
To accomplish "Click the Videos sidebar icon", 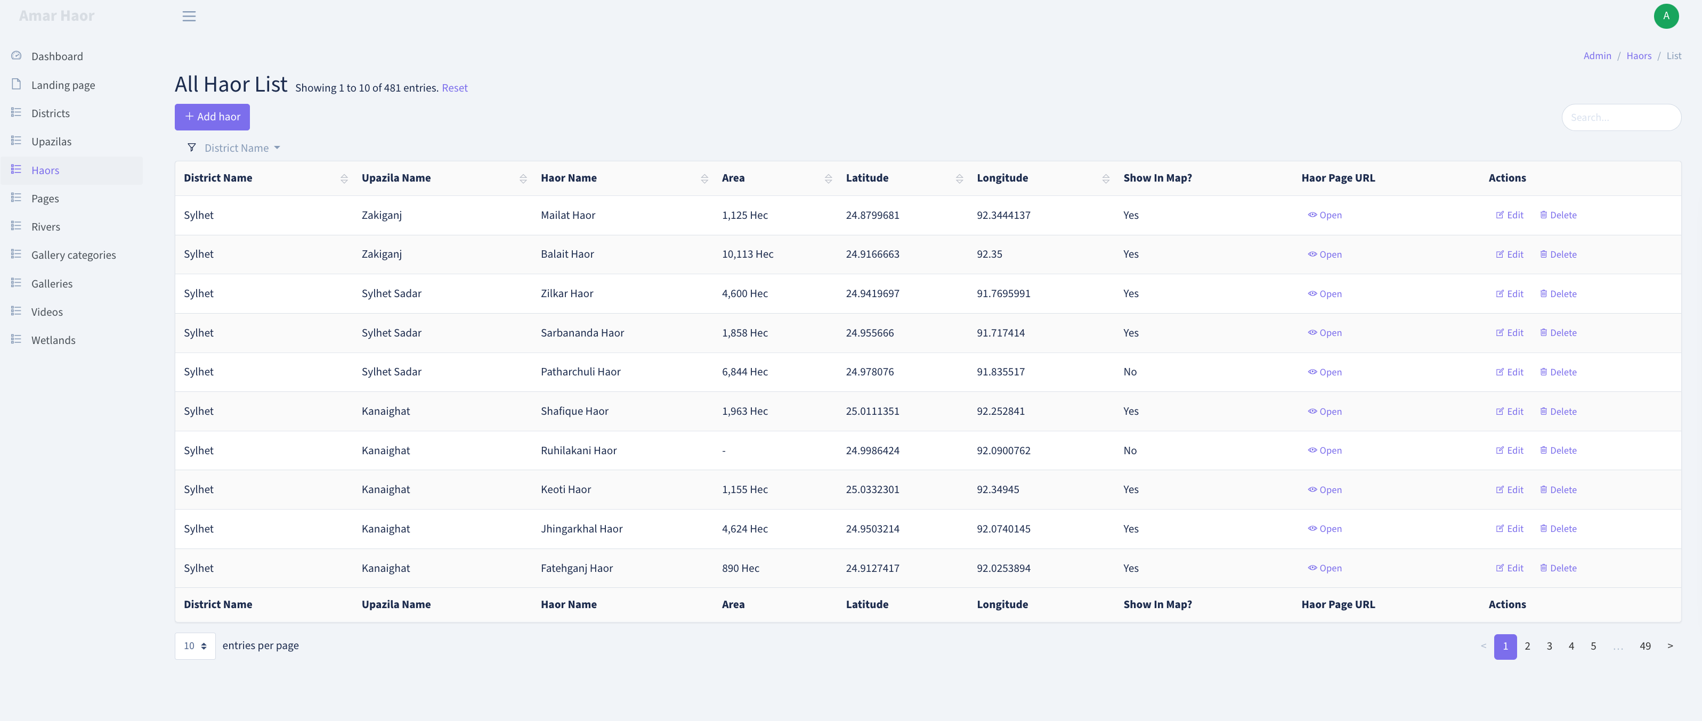I will (x=17, y=311).
